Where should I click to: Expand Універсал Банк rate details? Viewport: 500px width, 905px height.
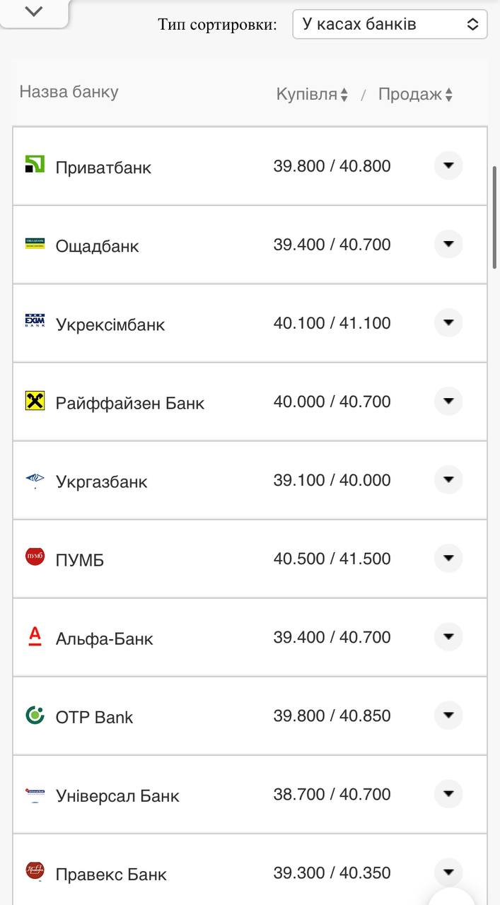(x=448, y=794)
